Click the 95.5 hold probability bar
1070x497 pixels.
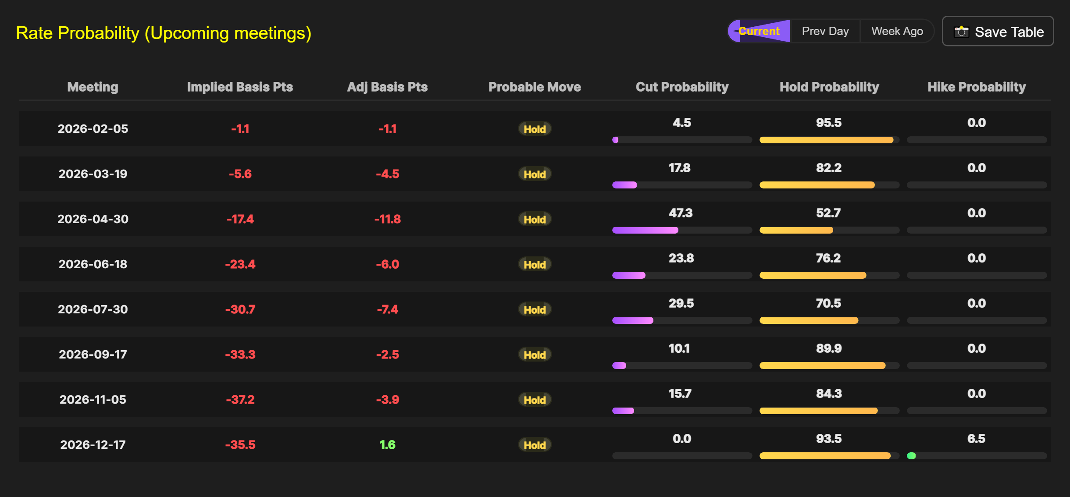point(826,140)
